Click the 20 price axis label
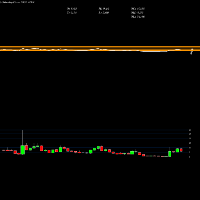This screenshot has width=200, height=200. click(190, 138)
